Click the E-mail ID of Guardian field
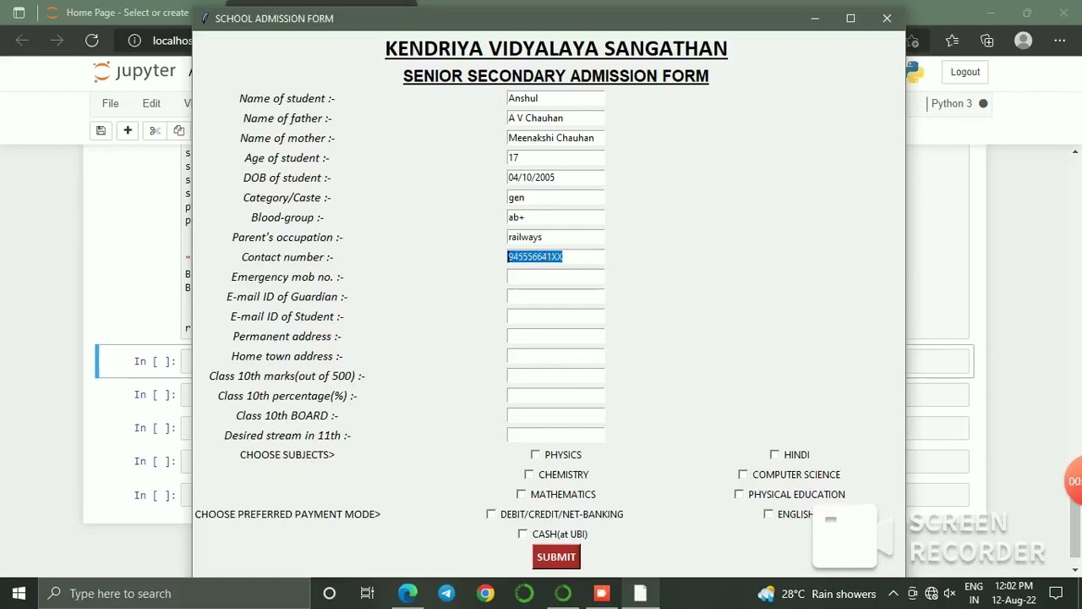This screenshot has width=1082, height=609. [555, 297]
